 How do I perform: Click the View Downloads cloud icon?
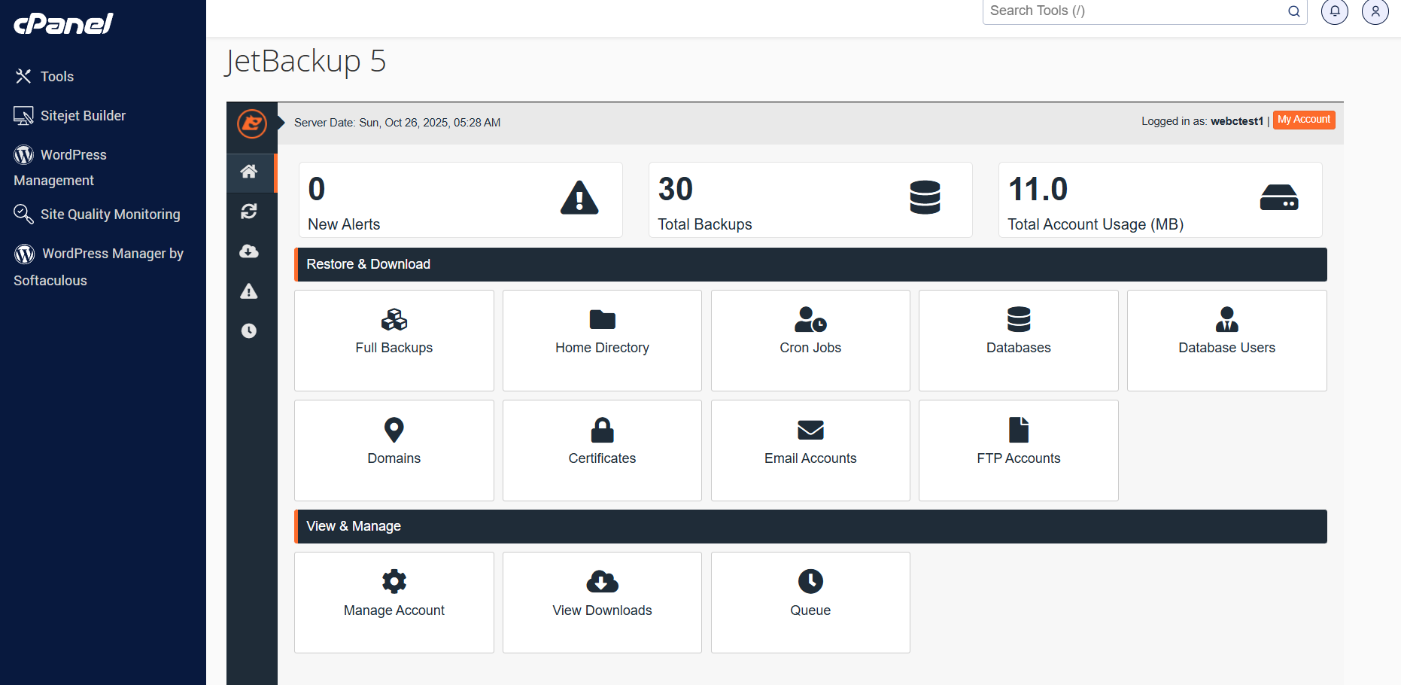point(603,581)
